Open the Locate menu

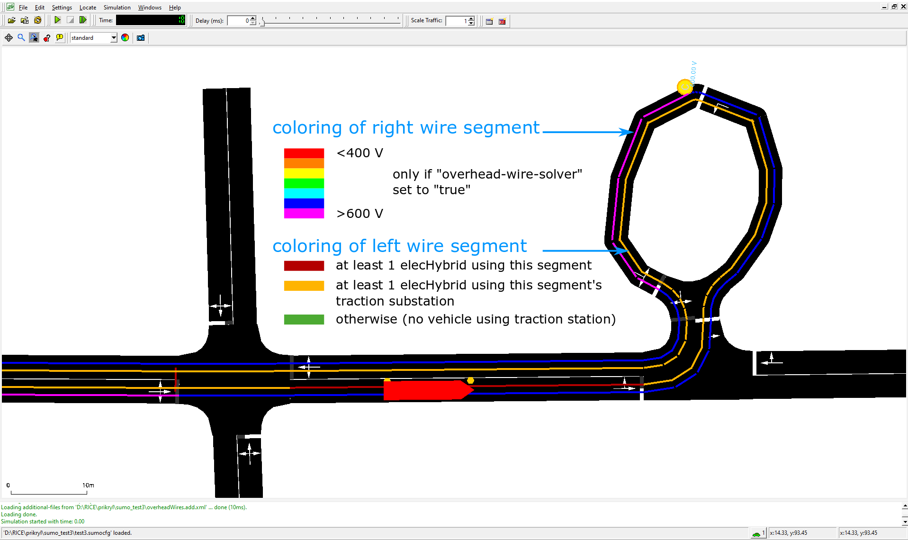tap(88, 8)
